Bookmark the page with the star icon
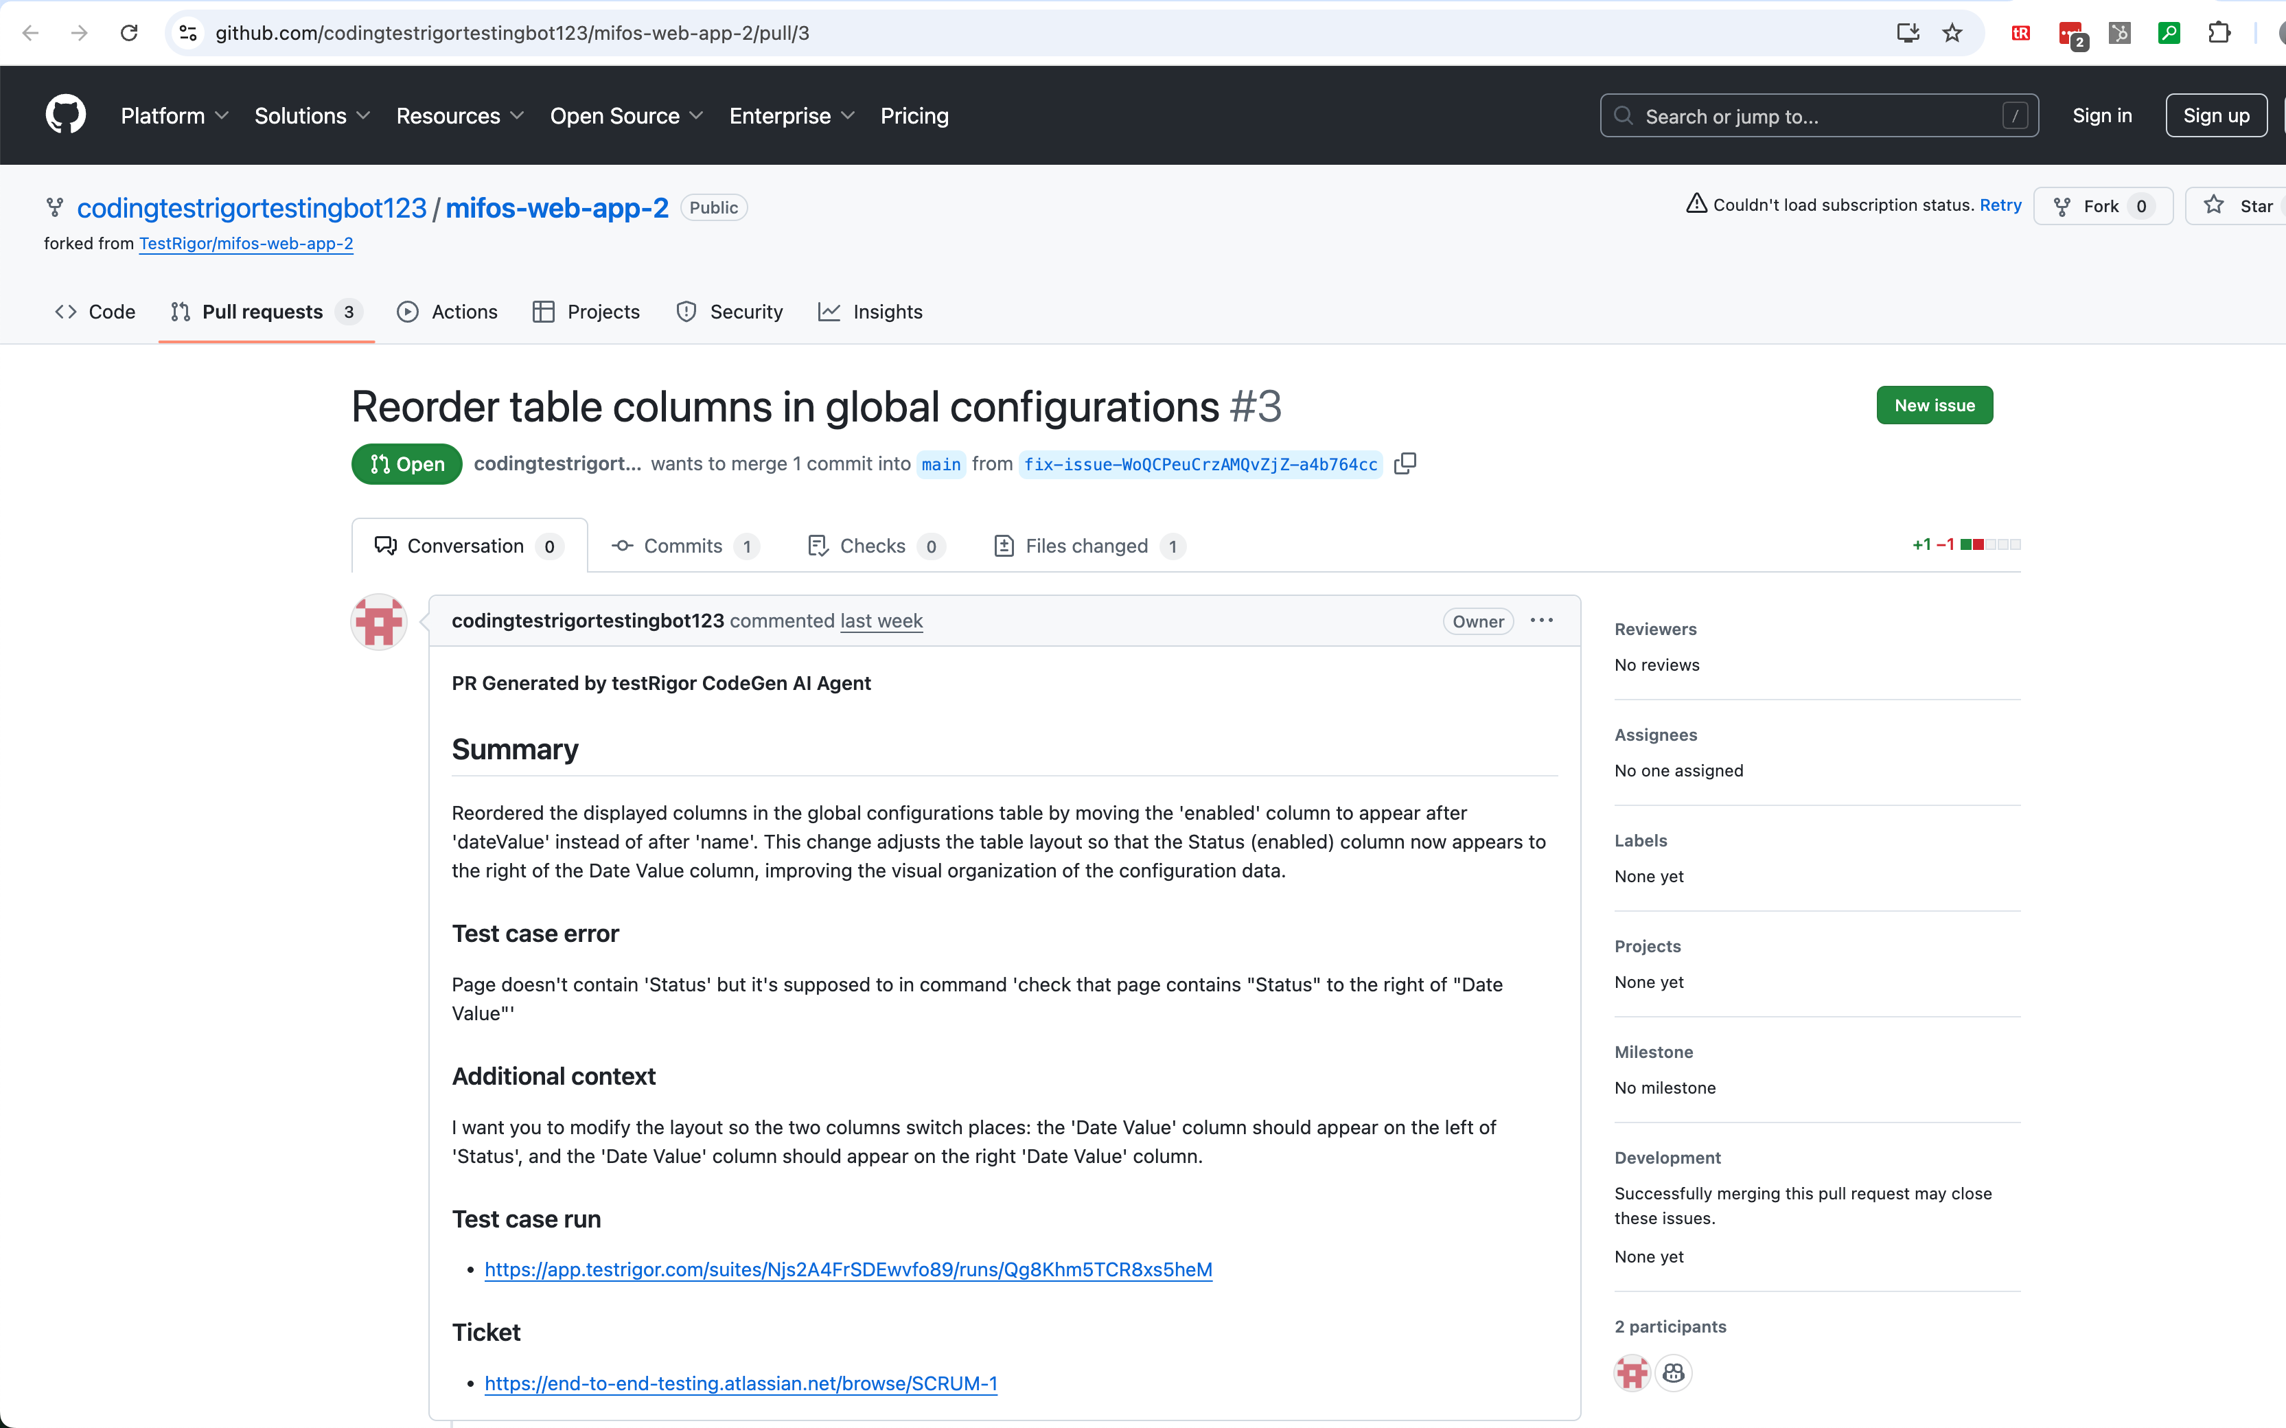 [x=1952, y=33]
